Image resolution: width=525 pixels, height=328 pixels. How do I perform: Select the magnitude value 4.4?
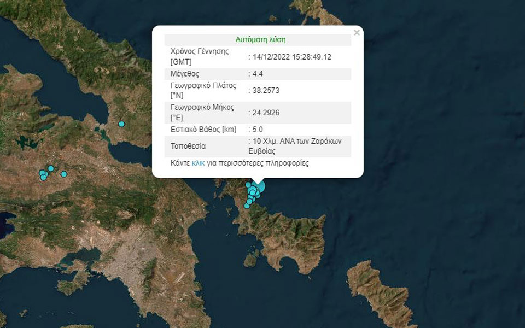coord(258,73)
